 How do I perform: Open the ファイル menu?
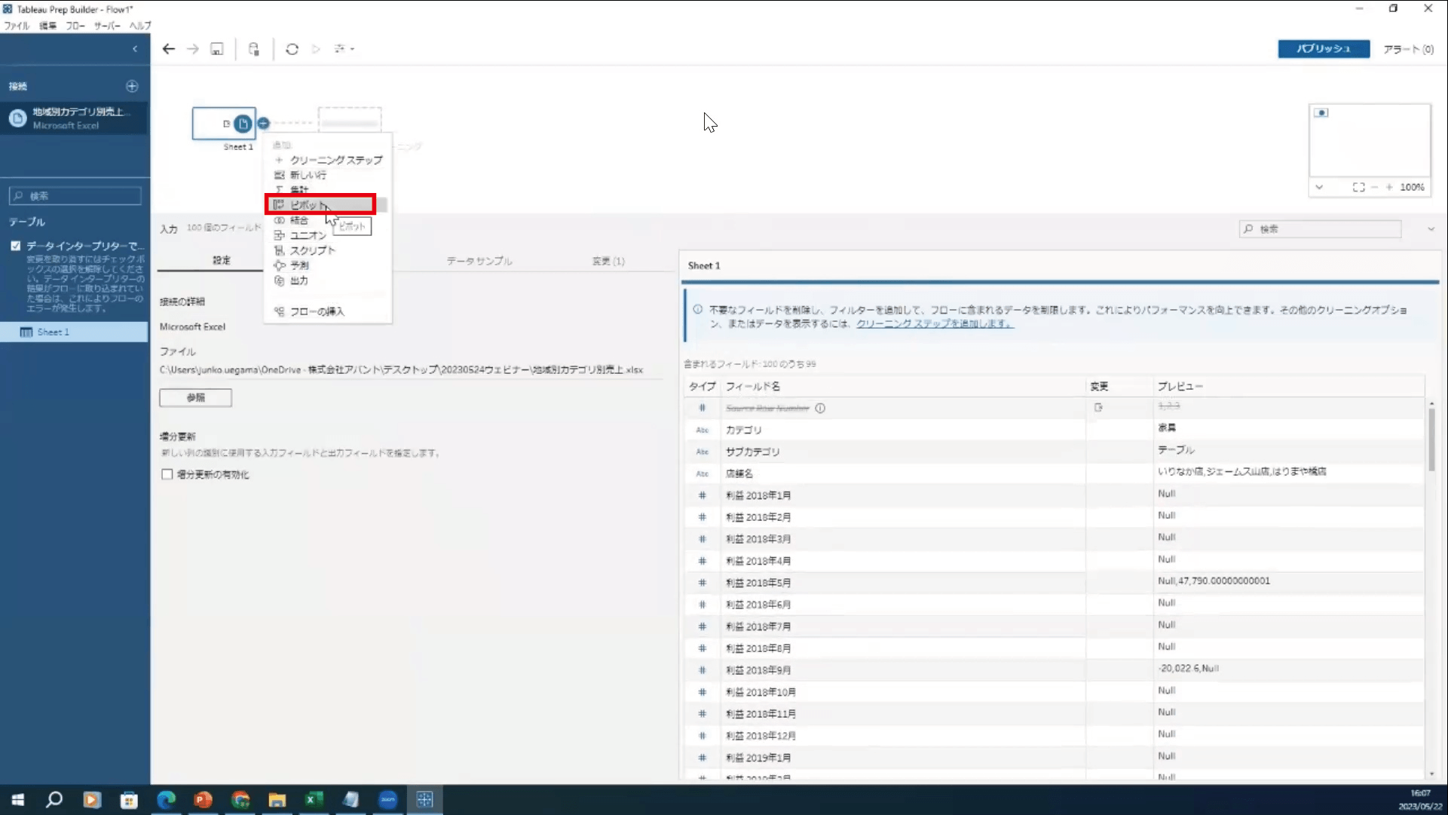click(17, 26)
